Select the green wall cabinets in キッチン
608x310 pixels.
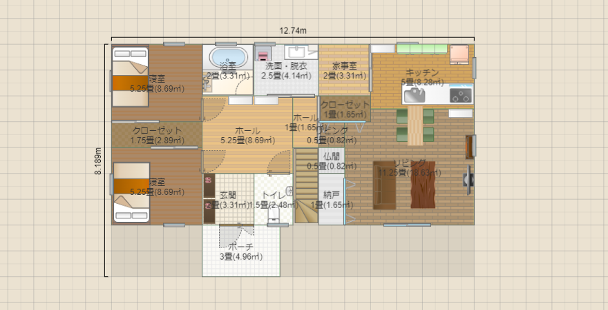pos(422,49)
